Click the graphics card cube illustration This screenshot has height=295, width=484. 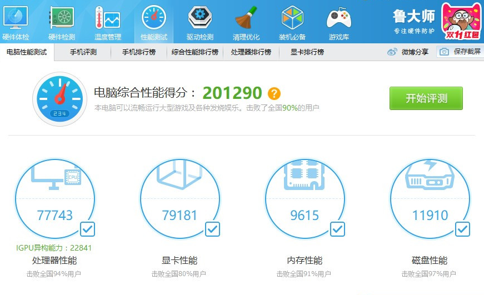pyautogui.click(x=179, y=174)
